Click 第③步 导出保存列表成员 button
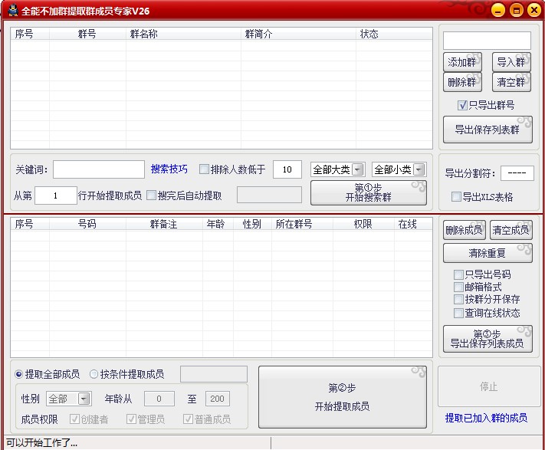The width and height of the screenshot is (545, 450). click(x=488, y=339)
